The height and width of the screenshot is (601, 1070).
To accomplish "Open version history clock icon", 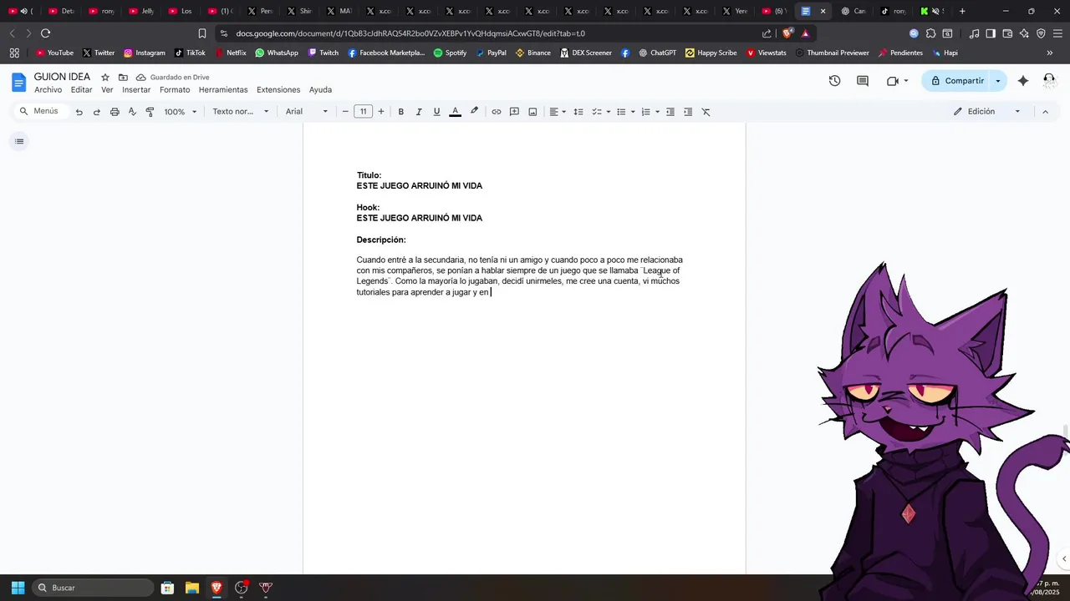I will [x=834, y=81].
